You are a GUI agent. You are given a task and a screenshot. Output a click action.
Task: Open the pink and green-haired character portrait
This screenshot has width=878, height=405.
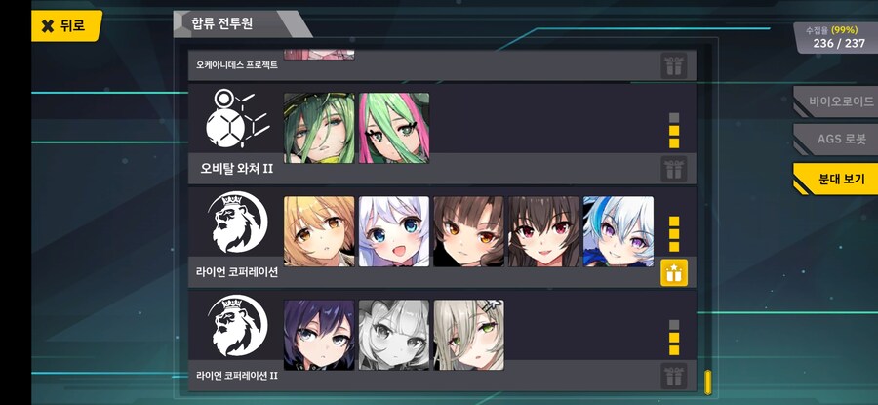[394, 128]
